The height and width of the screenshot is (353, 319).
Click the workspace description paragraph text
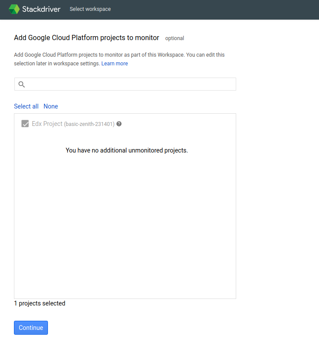click(119, 55)
